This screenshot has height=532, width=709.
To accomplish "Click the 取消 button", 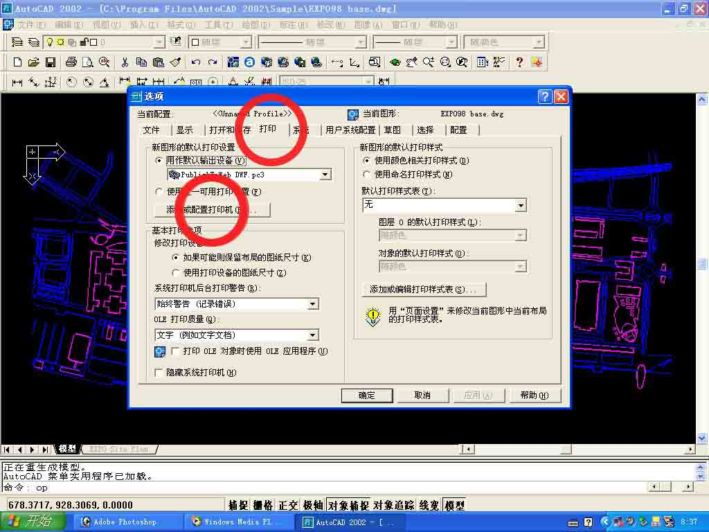I will point(422,396).
